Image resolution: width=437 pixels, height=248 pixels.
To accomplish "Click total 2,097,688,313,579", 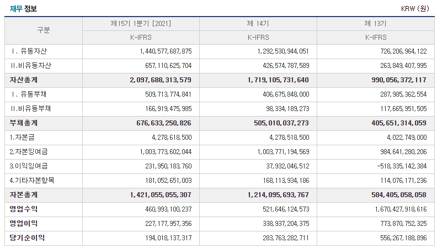I will [x=161, y=80].
